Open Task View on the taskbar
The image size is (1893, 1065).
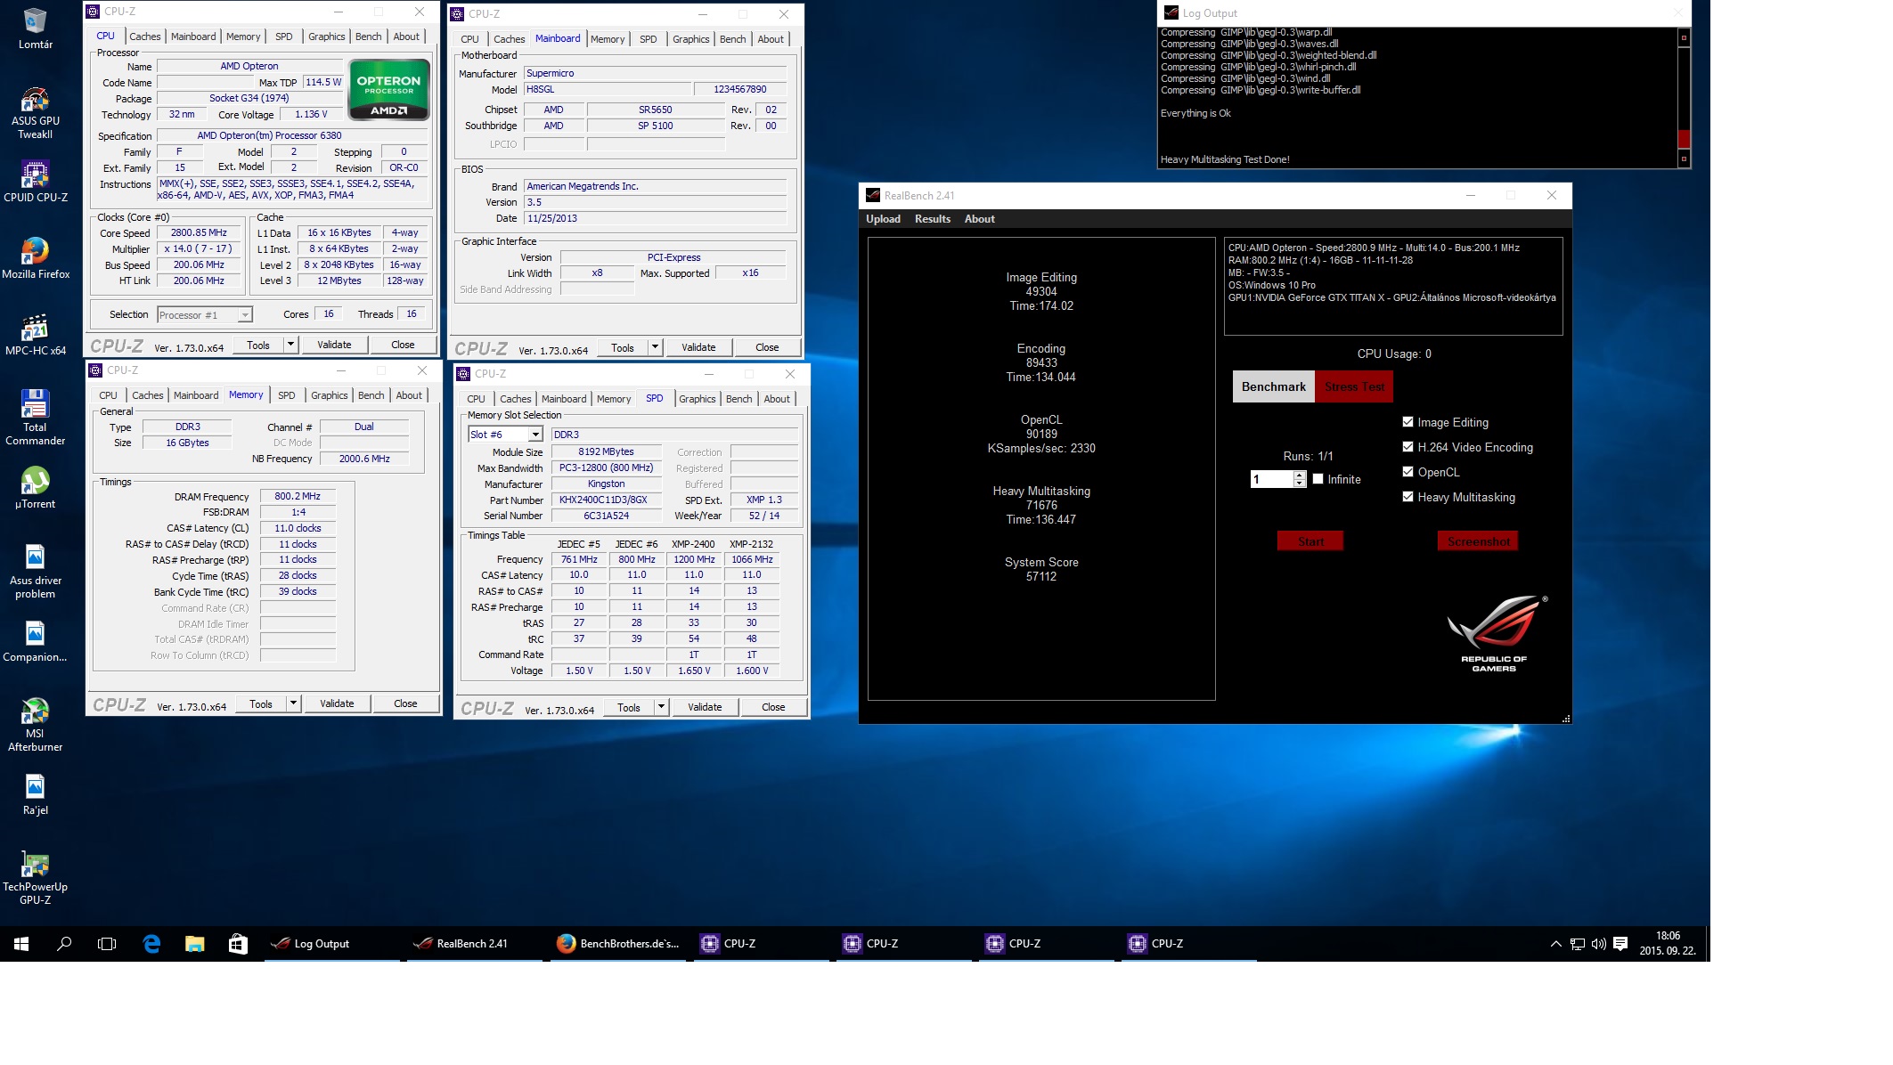pyautogui.click(x=107, y=944)
